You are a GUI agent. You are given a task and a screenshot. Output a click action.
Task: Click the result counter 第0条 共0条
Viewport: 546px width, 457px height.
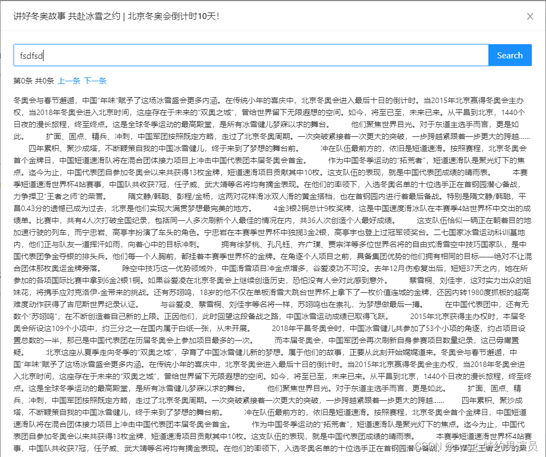[x=34, y=81]
